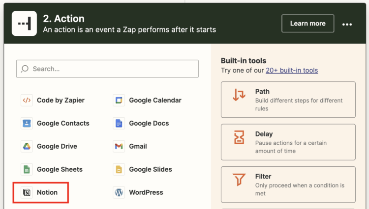This screenshot has width=369, height=209.
Task: Add the Delay built-in tool
Action: [288, 142]
